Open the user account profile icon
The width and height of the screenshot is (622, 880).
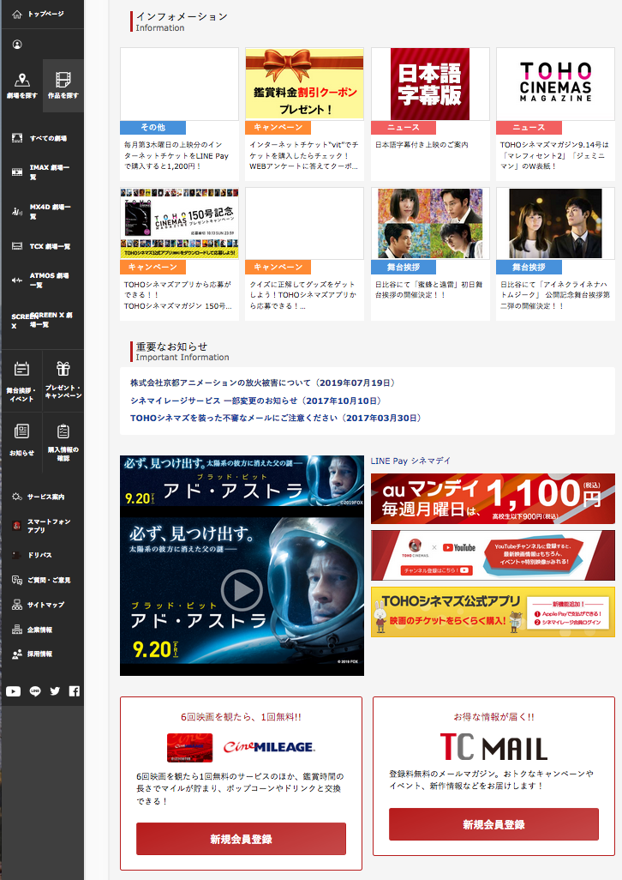click(17, 45)
